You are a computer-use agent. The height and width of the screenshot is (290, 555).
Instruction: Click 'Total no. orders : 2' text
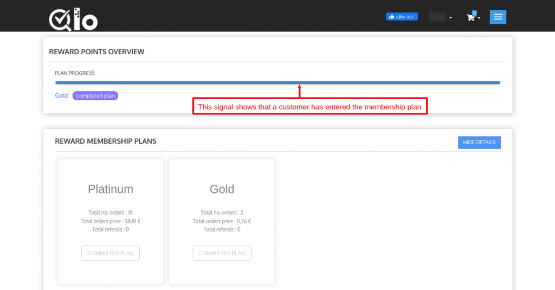[222, 212]
